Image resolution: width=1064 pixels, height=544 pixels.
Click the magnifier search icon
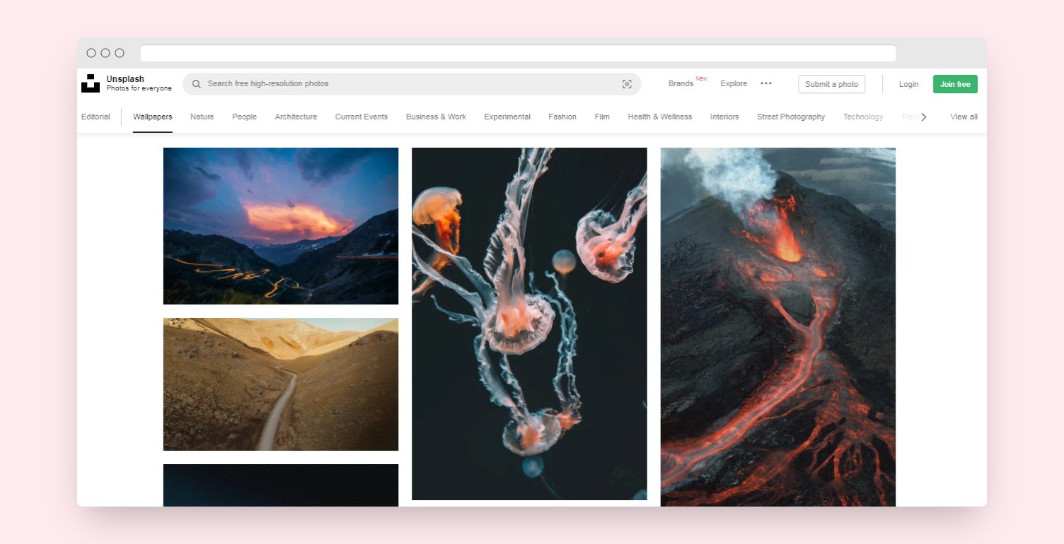[197, 84]
